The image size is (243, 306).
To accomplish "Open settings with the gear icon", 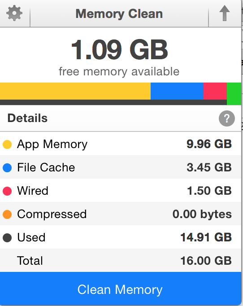I will (x=14, y=13).
